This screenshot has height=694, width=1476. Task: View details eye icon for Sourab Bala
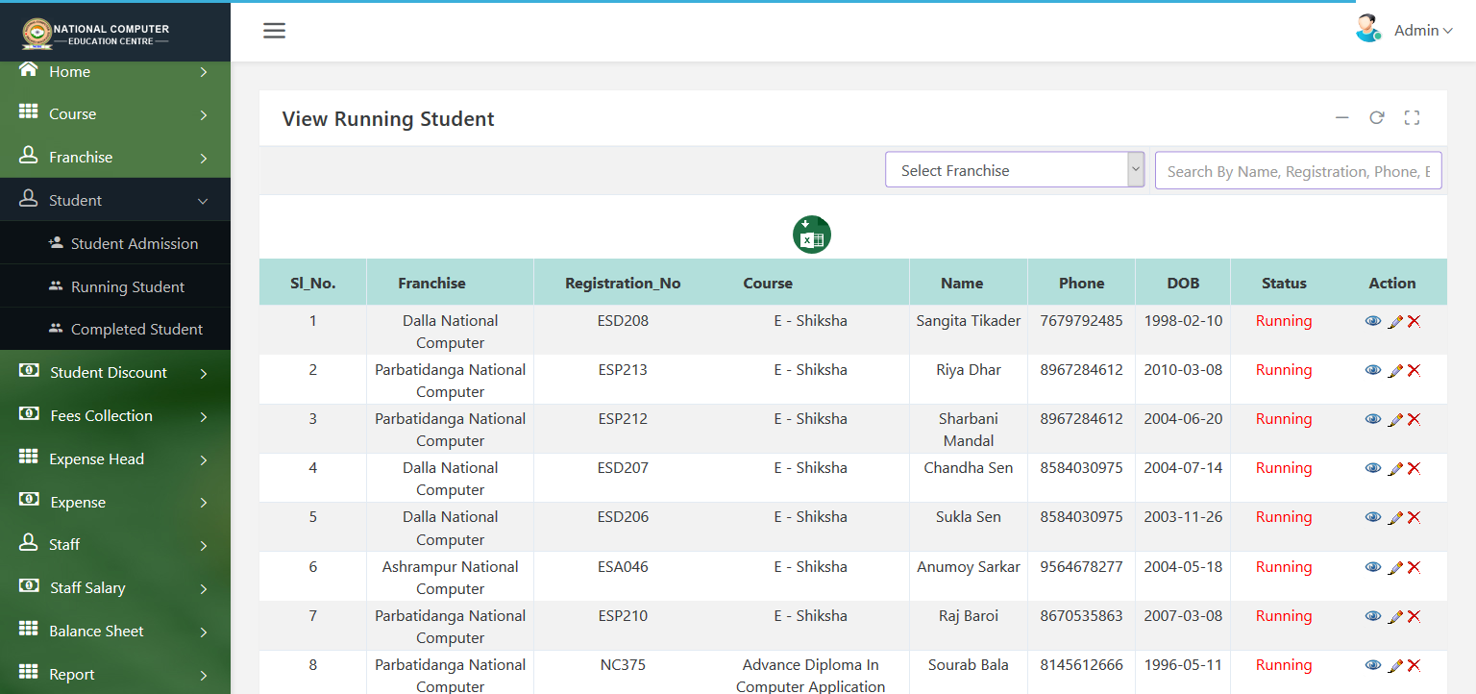(1373, 665)
